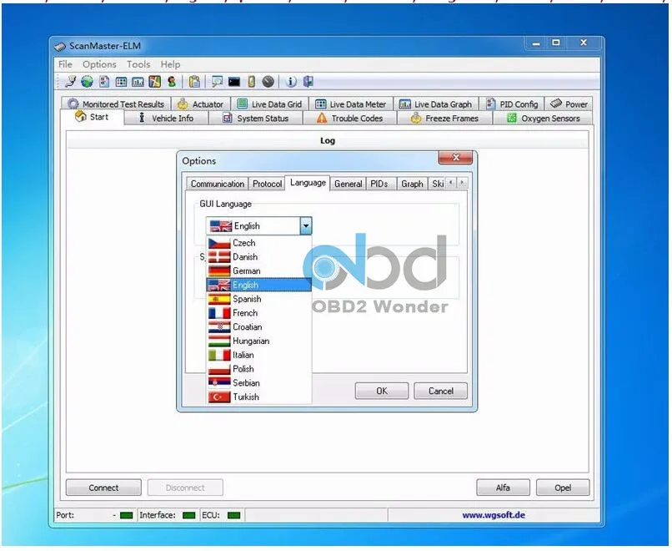This screenshot has height=551, width=672.
Task: Choose Turkish from language list
Action: (258, 397)
